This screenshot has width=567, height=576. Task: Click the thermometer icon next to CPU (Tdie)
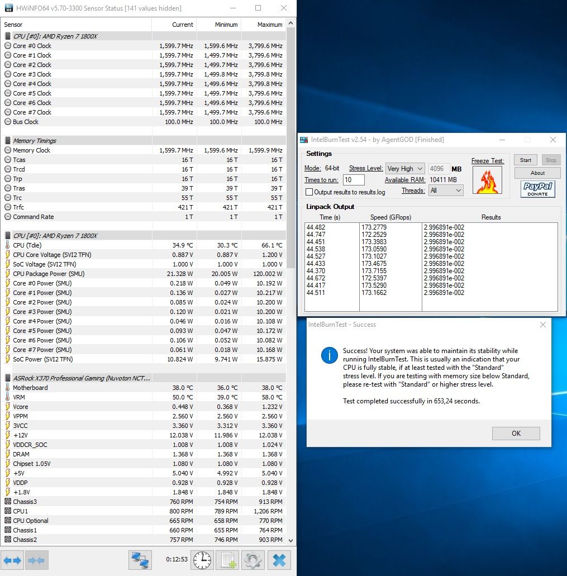(8, 245)
